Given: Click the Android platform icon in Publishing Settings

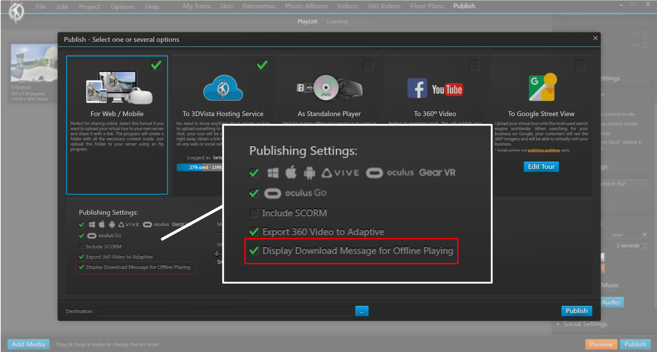Looking at the screenshot, I should [112, 225].
